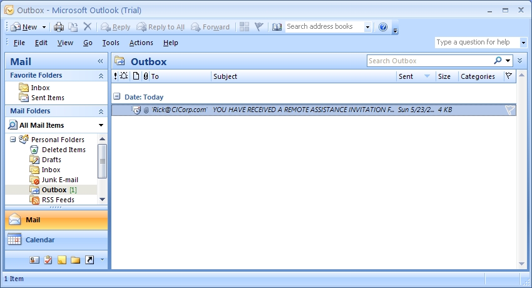This screenshot has height=288, width=532.
Task: Open the New item dropdown arrow
Action: point(44,27)
